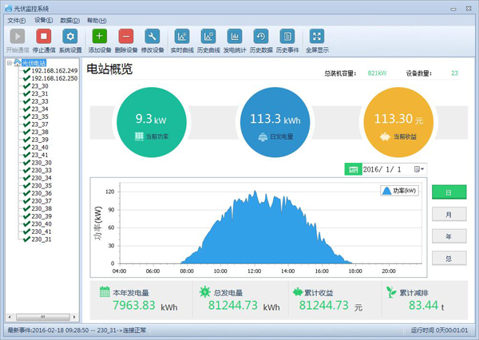Collapse the 光伏电站 tree root node

coord(9,62)
